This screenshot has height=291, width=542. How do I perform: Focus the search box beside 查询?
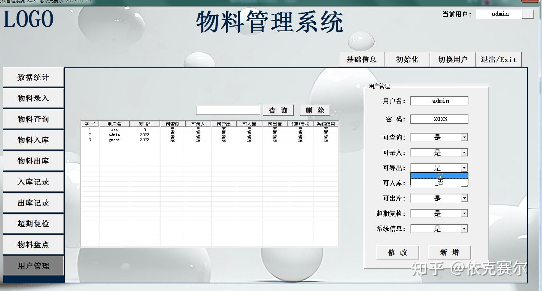(x=228, y=110)
